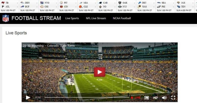Click the Wyoming – Colorado State Rams video title

[x=49, y=46]
